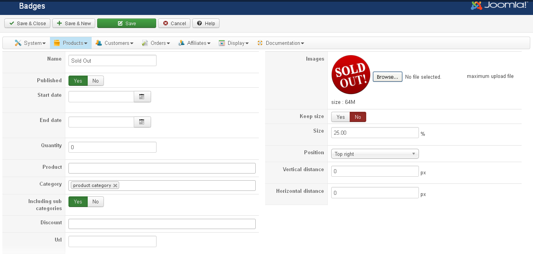Image resolution: width=533 pixels, height=255 pixels.
Task: Click the Customers menu people icon
Action: click(99, 43)
